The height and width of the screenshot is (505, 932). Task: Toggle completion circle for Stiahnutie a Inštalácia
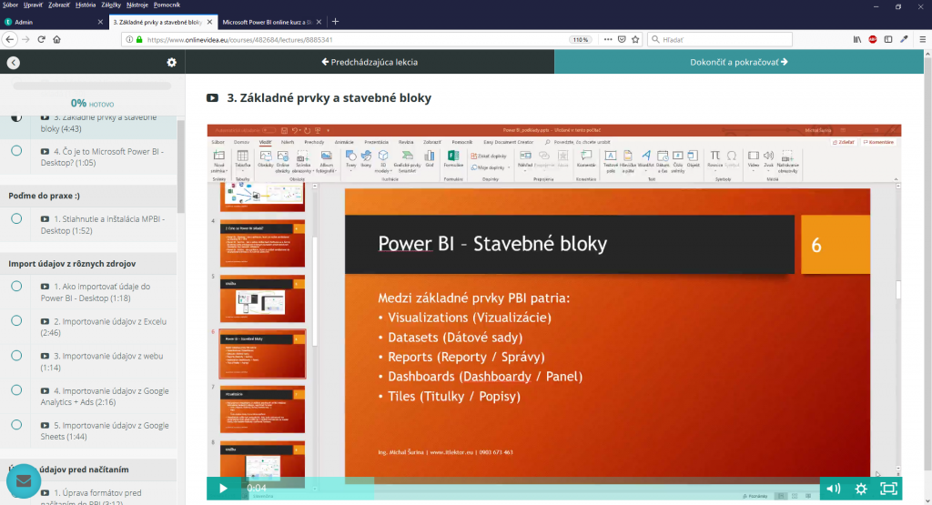click(16, 218)
